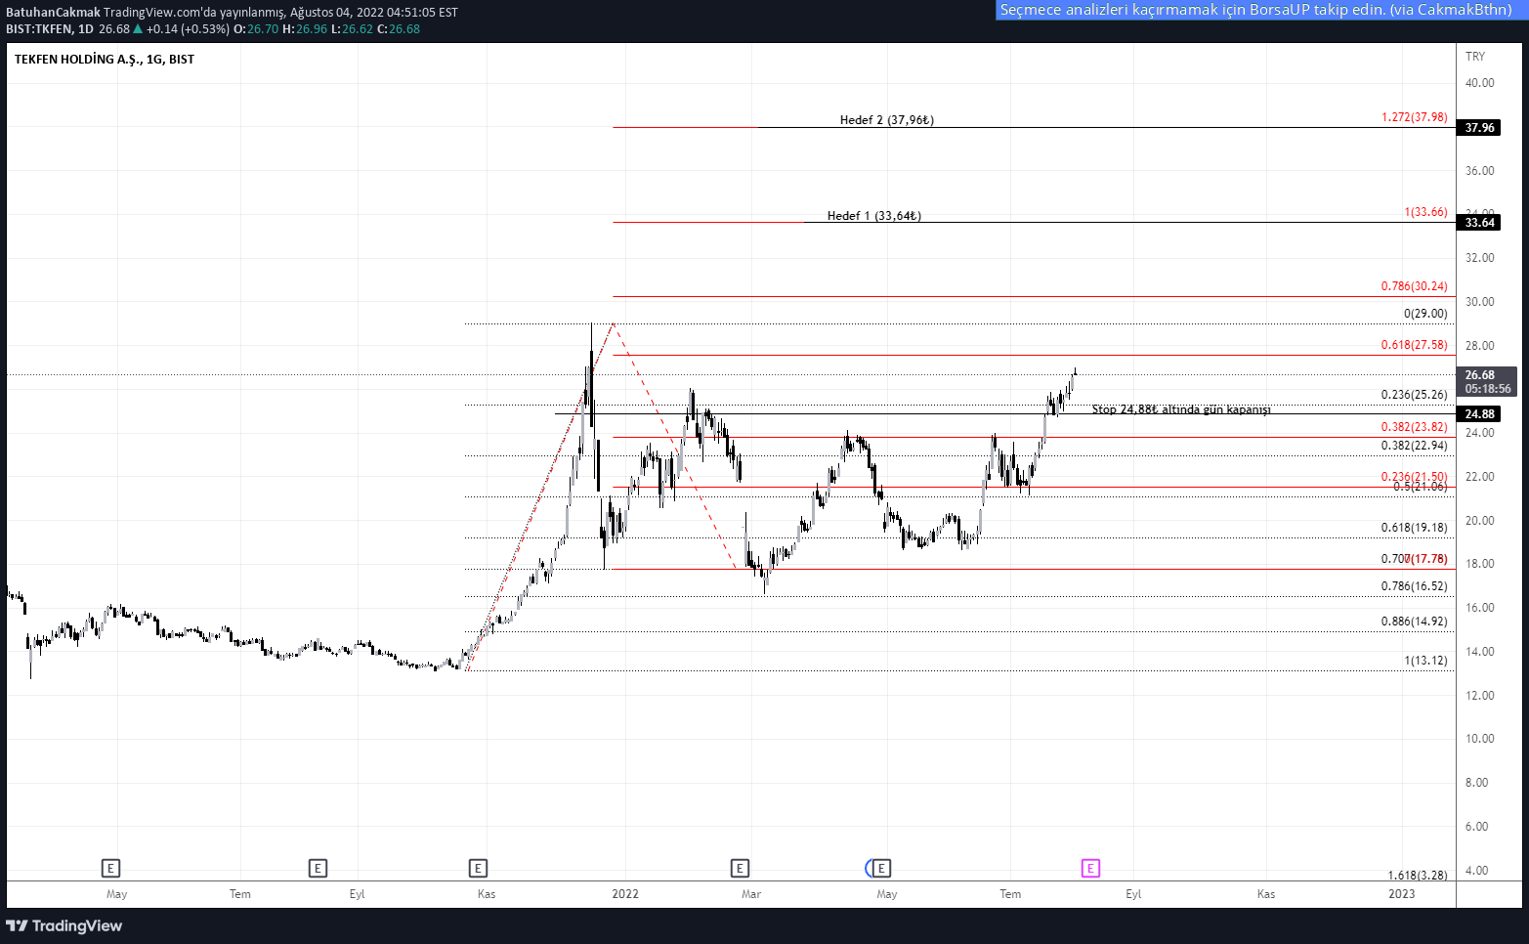Screen dimensions: 1529x944
Task: Click the 0.786(16.52) Fibonacci label
Action: (1415, 585)
